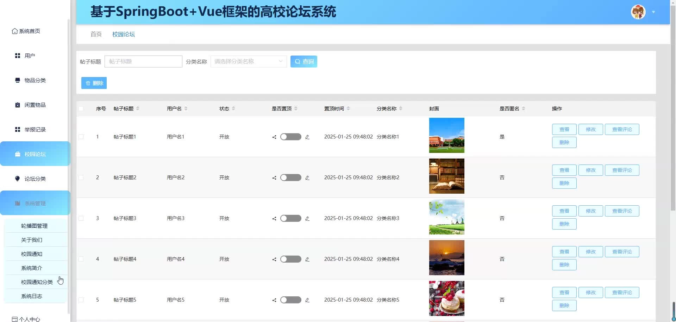Click the 举报记录 grid icon
This screenshot has width=676, height=322.
18,130
